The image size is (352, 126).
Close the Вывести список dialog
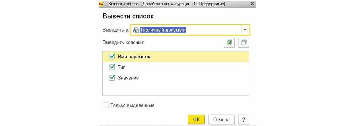click(x=252, y=4)
